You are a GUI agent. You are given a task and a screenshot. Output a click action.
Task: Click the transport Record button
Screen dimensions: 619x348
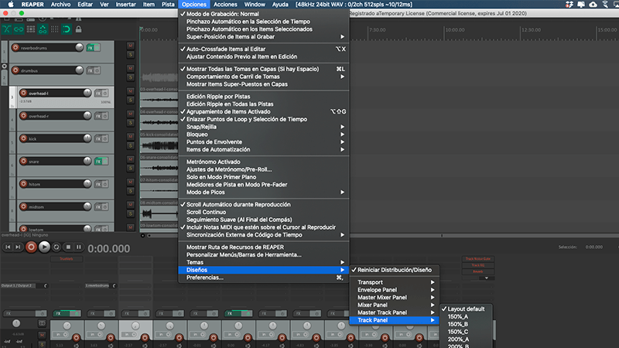[32, 247]
